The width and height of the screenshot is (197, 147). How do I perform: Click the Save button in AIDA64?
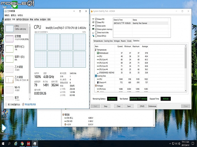[129, 106]
